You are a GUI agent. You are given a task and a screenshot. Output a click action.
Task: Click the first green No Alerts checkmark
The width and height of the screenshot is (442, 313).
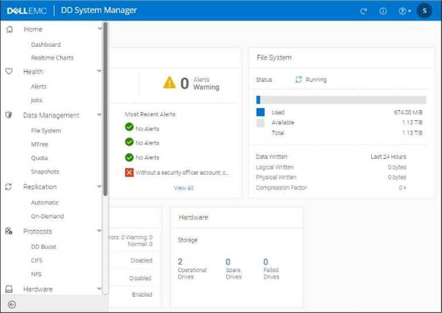coord(129,127)
